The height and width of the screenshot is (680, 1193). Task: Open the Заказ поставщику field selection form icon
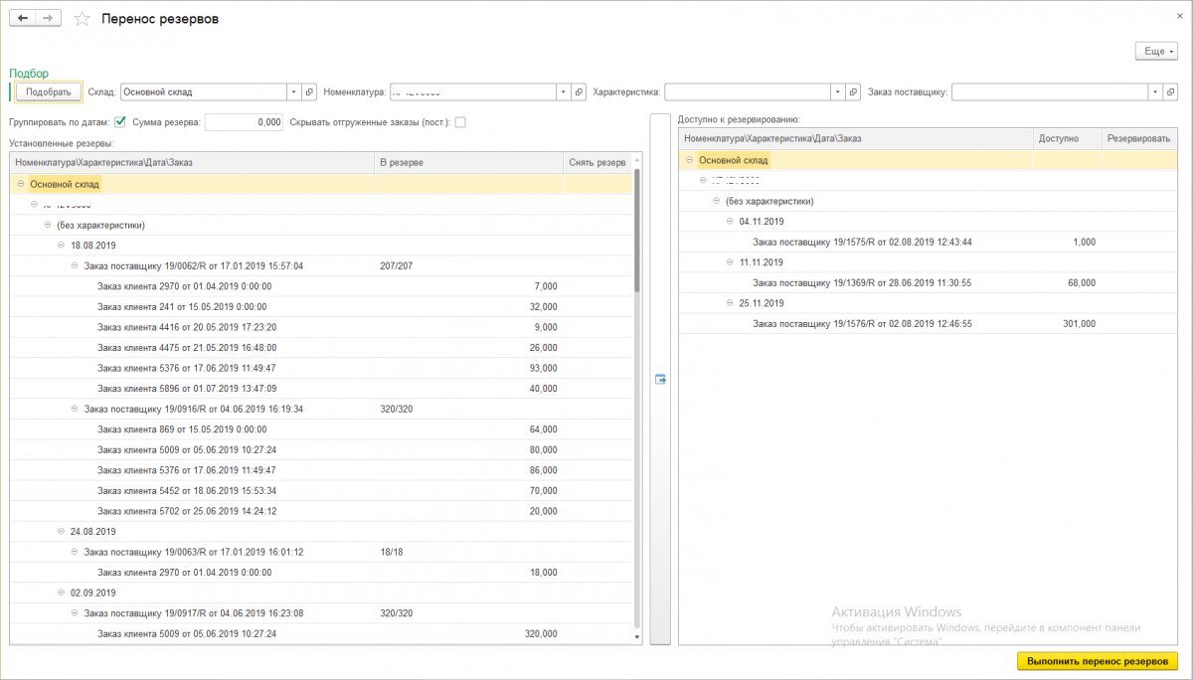1171,92
